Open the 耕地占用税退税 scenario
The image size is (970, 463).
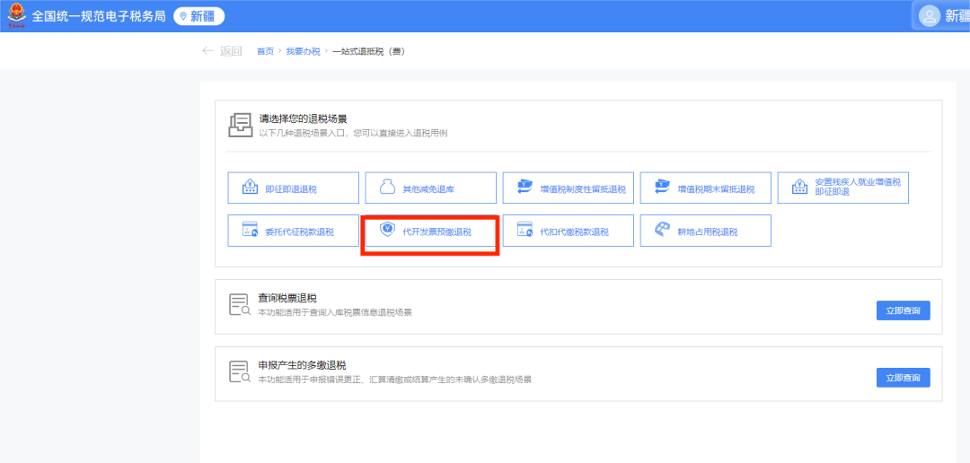pyautogui.click(x=705, y=231)
